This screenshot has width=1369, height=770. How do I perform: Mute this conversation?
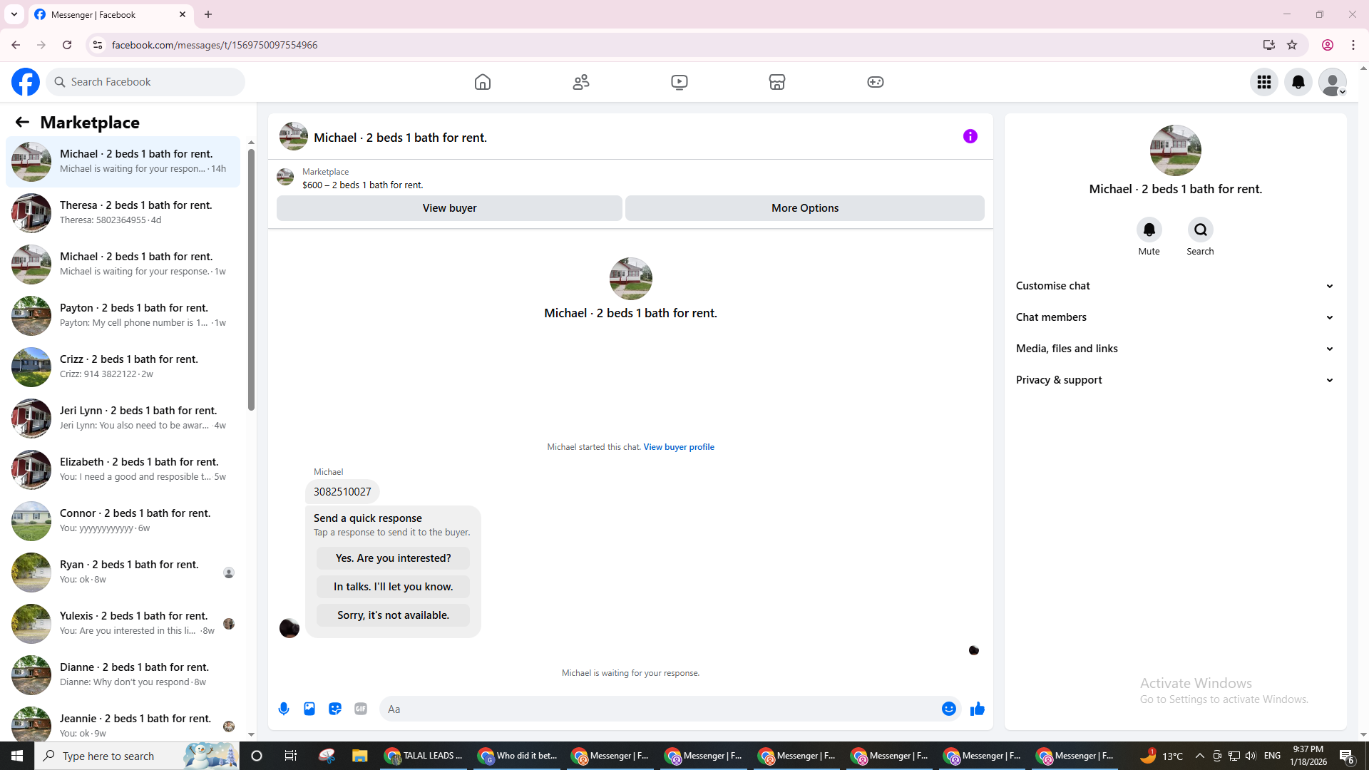1149,230
